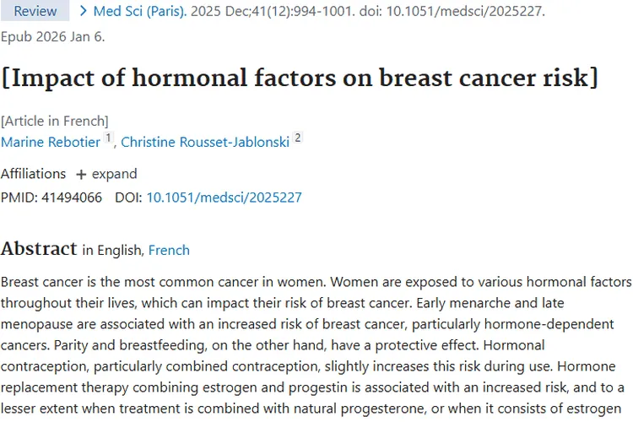Click the [Article in French] note

click(55, 121)
